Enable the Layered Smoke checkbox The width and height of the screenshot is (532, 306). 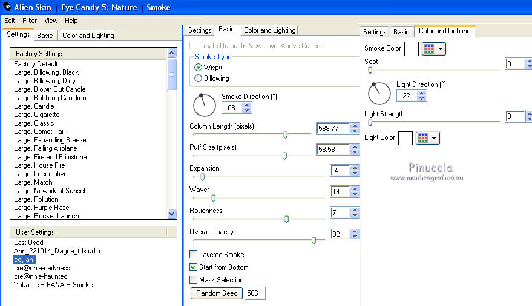[194, 254]
